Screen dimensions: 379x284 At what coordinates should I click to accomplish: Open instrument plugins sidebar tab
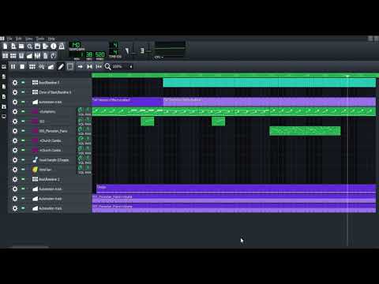pyautogui.click(x=4, y=67)
